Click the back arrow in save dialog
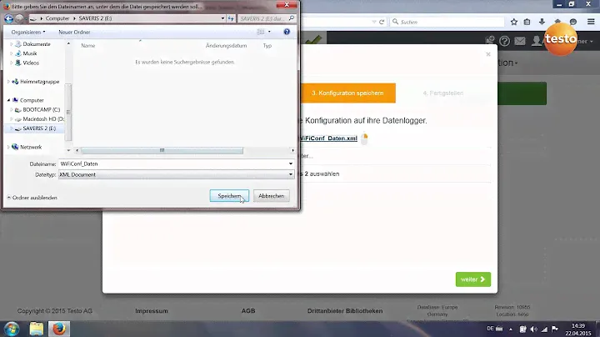The image size is (600, 337). 9,18
